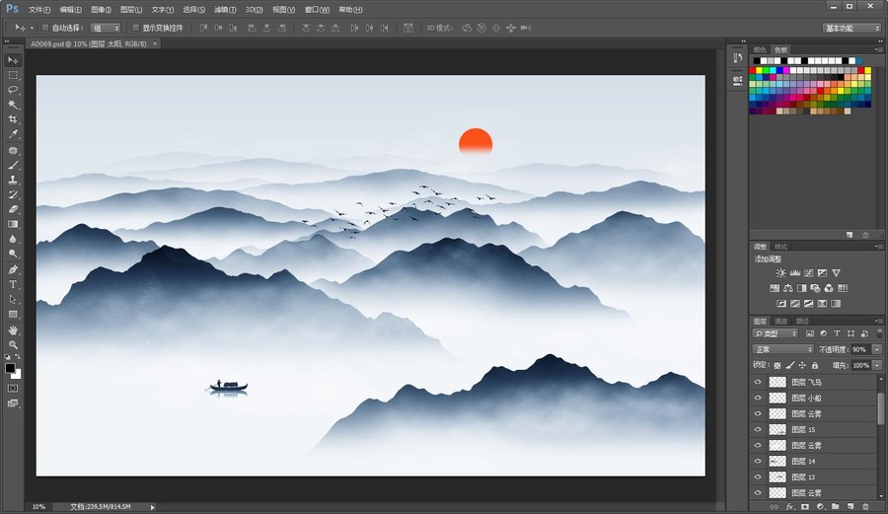Open the 基本功能 workspace dropdown

click(851, 28)
